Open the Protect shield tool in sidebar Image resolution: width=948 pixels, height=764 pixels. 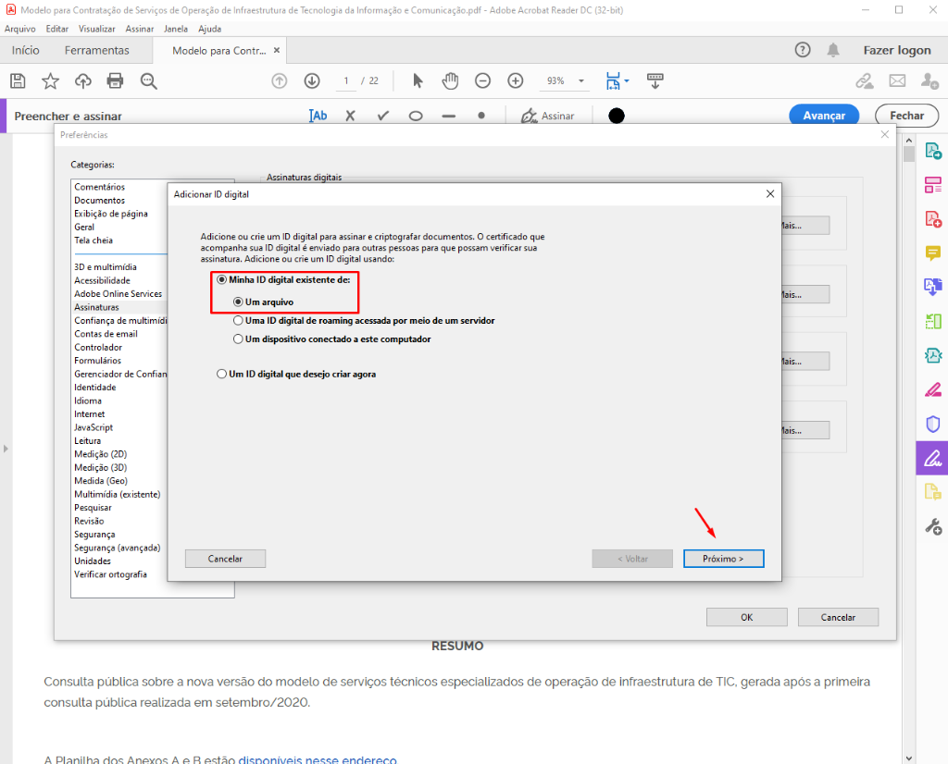(932, 424)
